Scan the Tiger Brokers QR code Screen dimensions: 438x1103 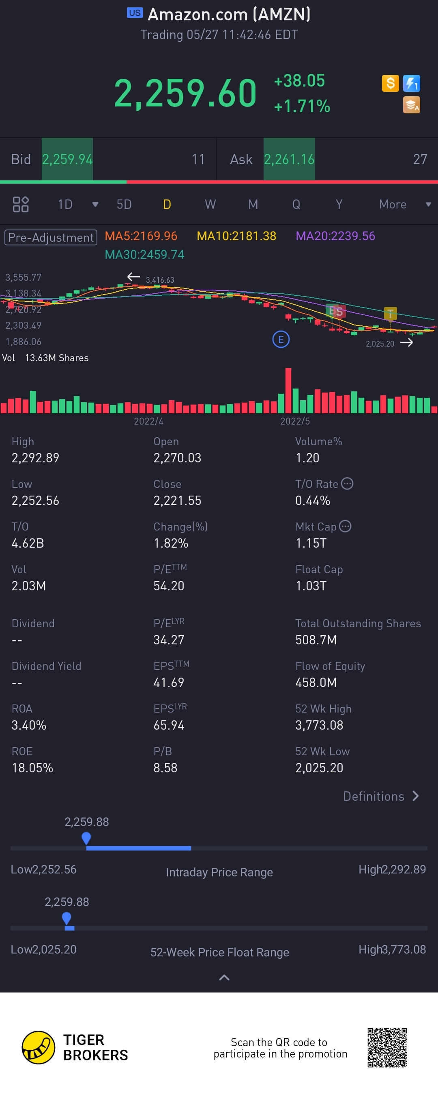[387, 1047]
